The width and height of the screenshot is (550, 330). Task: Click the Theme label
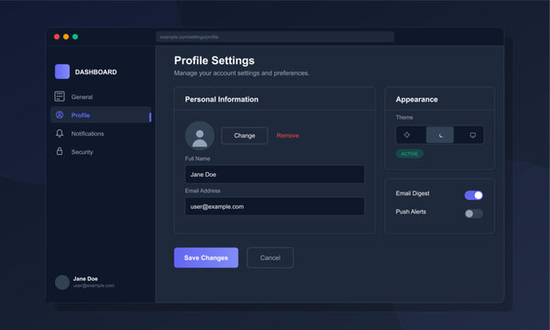pyautogui.click(x=404, y=117)
